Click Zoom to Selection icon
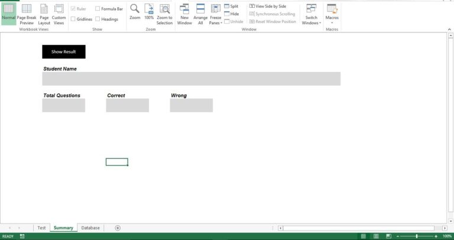The width and height of the screenshot is (454, 240). pyautogui.click(x=164, y=13)
